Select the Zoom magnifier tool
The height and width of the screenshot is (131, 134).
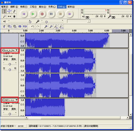click(5, 16)
